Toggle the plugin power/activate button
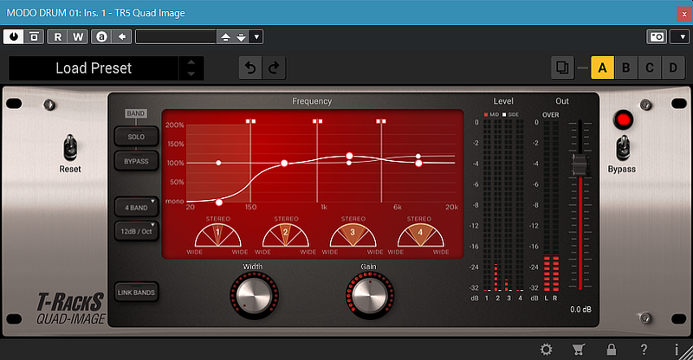The image size is (693, 360). pos(14,36)
